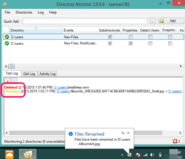Open D:\users\ link after arrow in Renamed entry
185x159 pixels.
(175, 91)
